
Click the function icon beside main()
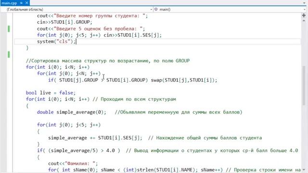(x=156, y=9)
